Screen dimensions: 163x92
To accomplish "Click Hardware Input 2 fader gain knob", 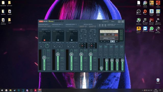I will tap(58, 54).
